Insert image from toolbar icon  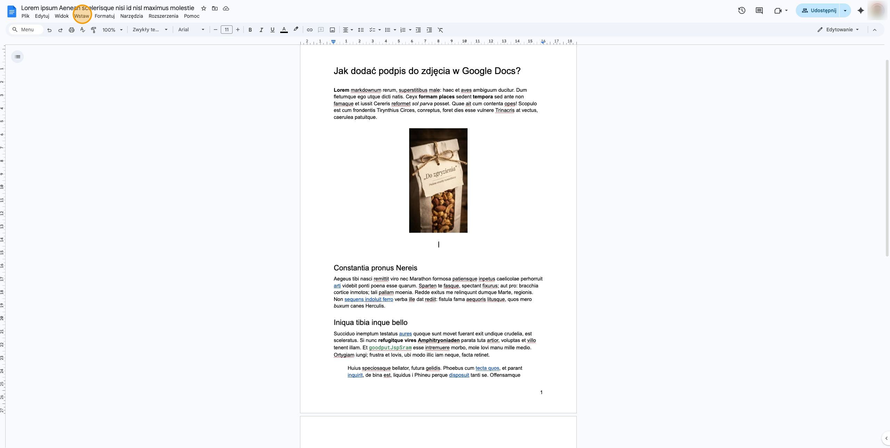[332, 30]
